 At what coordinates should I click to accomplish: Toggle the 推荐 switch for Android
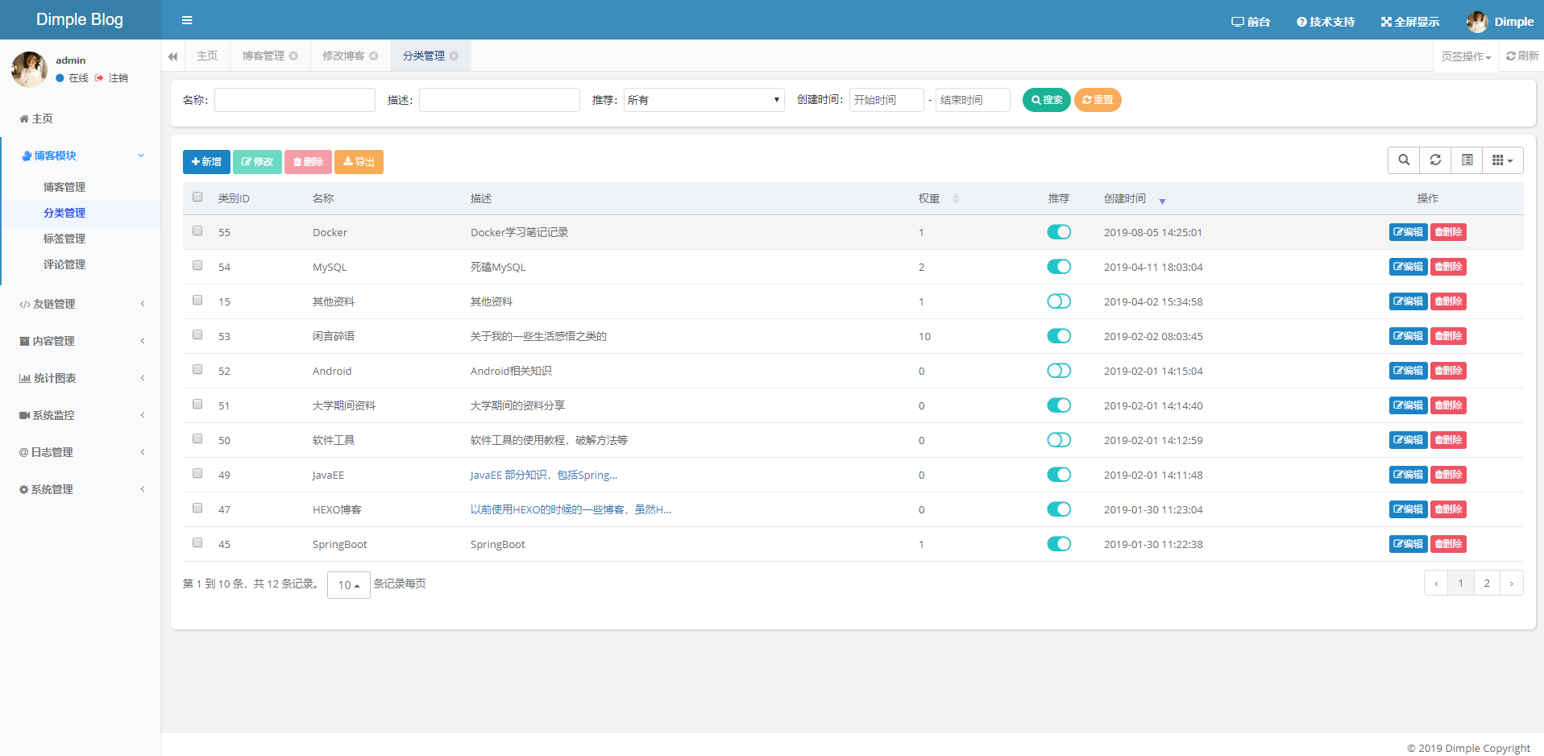1059,371
